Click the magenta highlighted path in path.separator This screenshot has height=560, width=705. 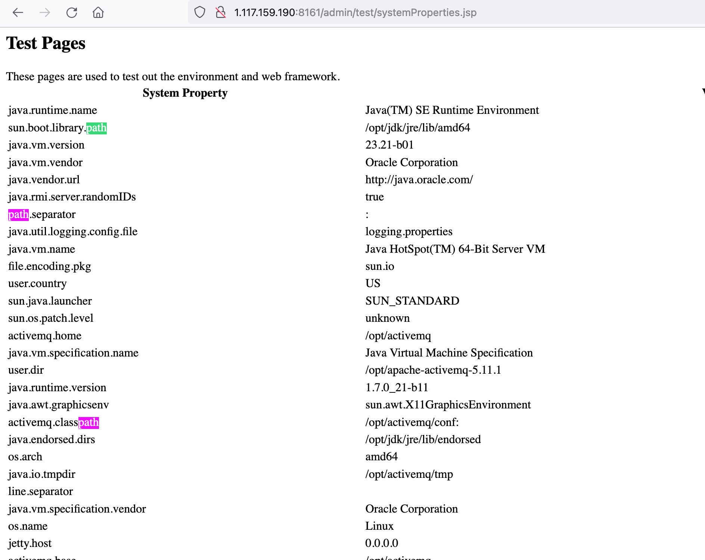tap(18, 215)
